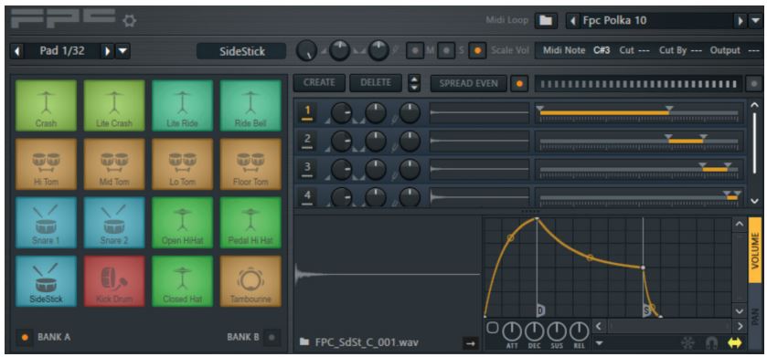The width and height of the screenshot is (767, 357).
Task: Select the SideStick pad
Action: (46, 281)
